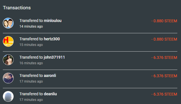Select aaronli's avatar image
The image size is (181, 104).
tap(8, 78)
